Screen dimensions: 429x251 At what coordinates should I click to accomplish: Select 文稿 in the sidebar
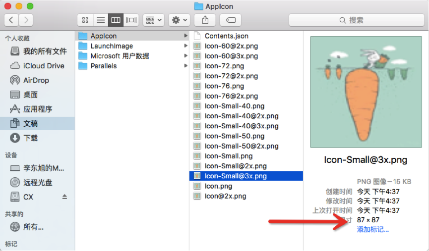pyautogui.click(x=37, y=123)
